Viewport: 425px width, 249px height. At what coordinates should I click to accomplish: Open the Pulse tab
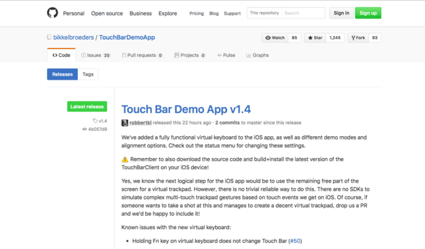click(x=226, y=55)
